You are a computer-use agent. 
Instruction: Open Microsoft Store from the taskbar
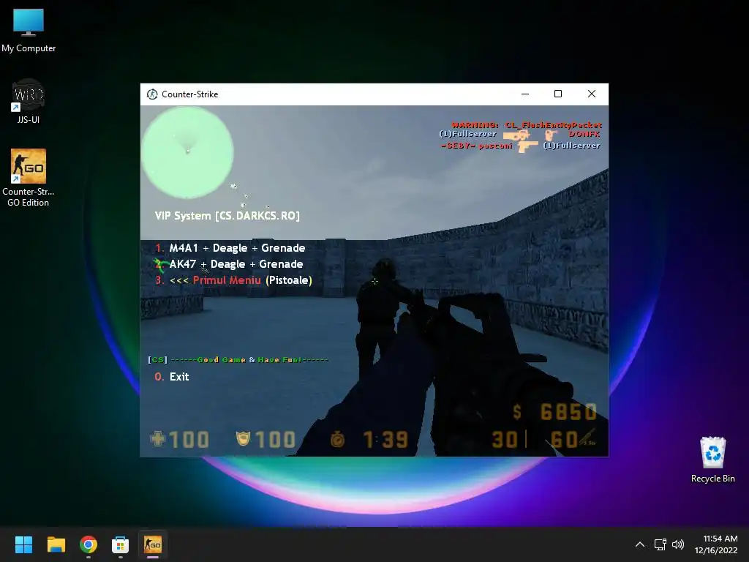(x=121, y=544)
